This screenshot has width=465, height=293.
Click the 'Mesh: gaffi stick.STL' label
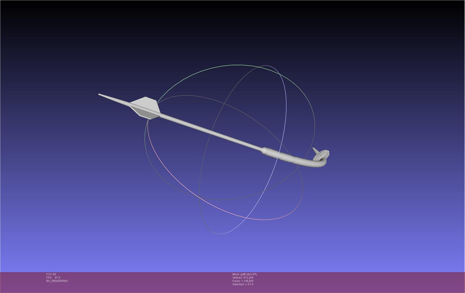pos(245,274)
